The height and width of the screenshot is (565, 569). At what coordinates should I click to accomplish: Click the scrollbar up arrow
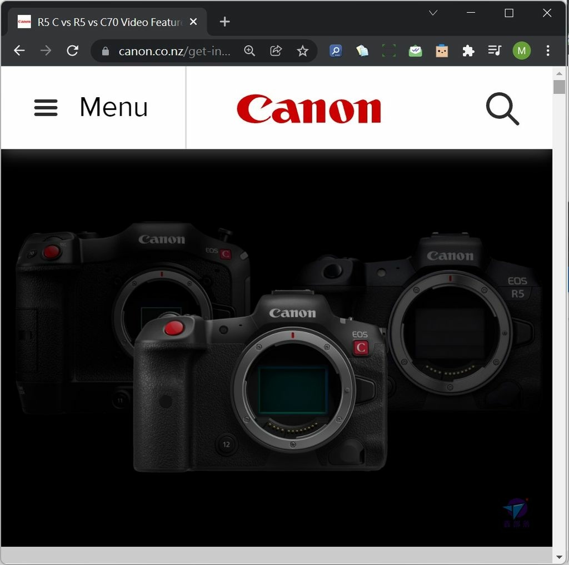(559, 73)
